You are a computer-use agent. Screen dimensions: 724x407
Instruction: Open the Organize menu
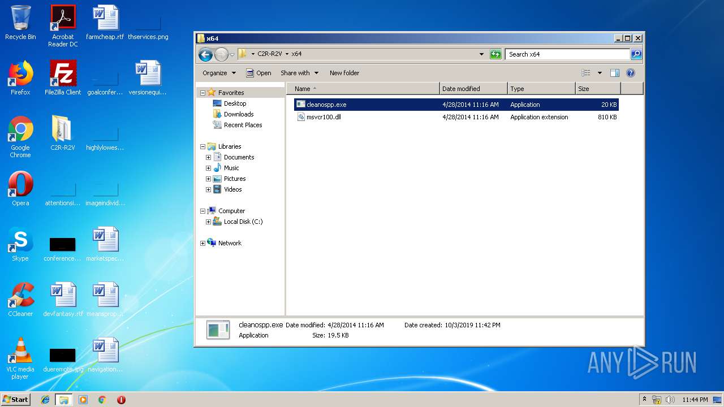pyautogui.click(x=219, y=73)
